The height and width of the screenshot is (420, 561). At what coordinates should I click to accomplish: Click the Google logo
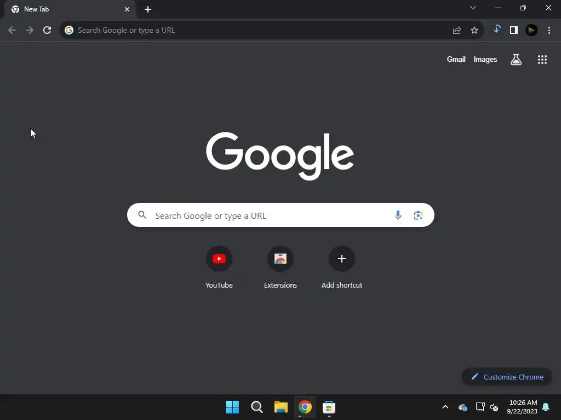280,156
